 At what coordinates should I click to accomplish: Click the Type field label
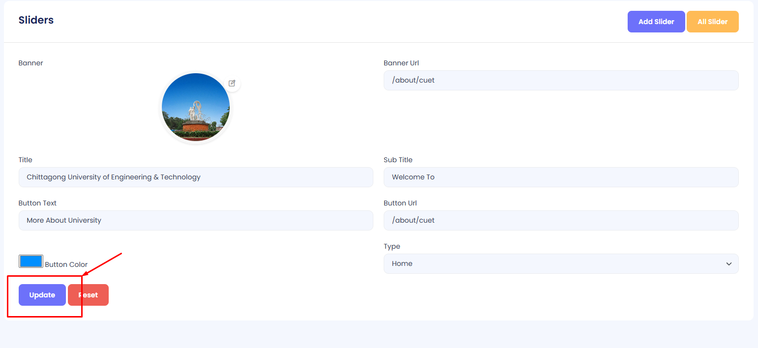coord(392,246)
